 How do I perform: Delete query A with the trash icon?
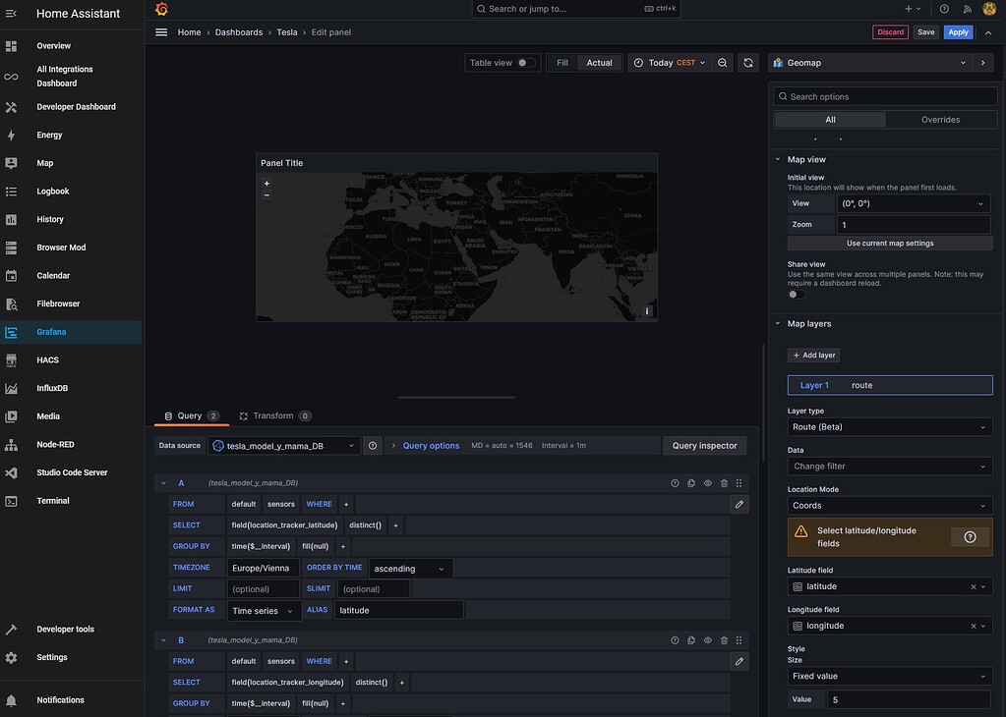pyautogui.click(x=723, y=481)
